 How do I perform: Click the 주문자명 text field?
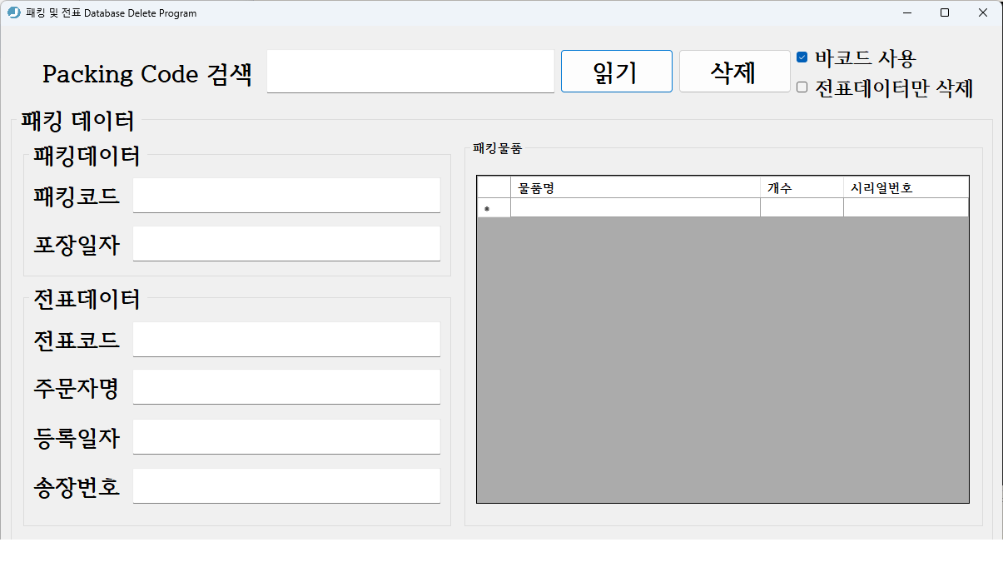click(x=286, y=386)
